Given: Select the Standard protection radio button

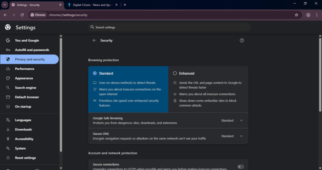Looking at the screenshot, I should [95, 73].
